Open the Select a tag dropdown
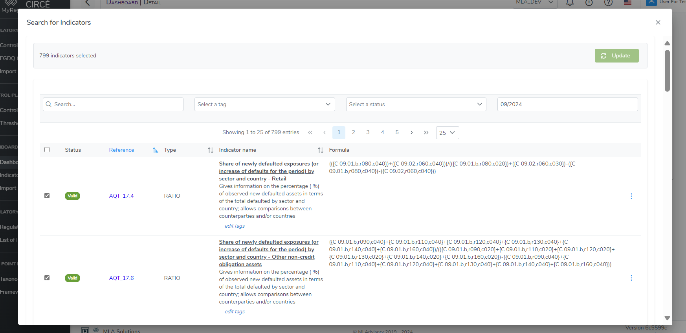 (x=264, y=104)
